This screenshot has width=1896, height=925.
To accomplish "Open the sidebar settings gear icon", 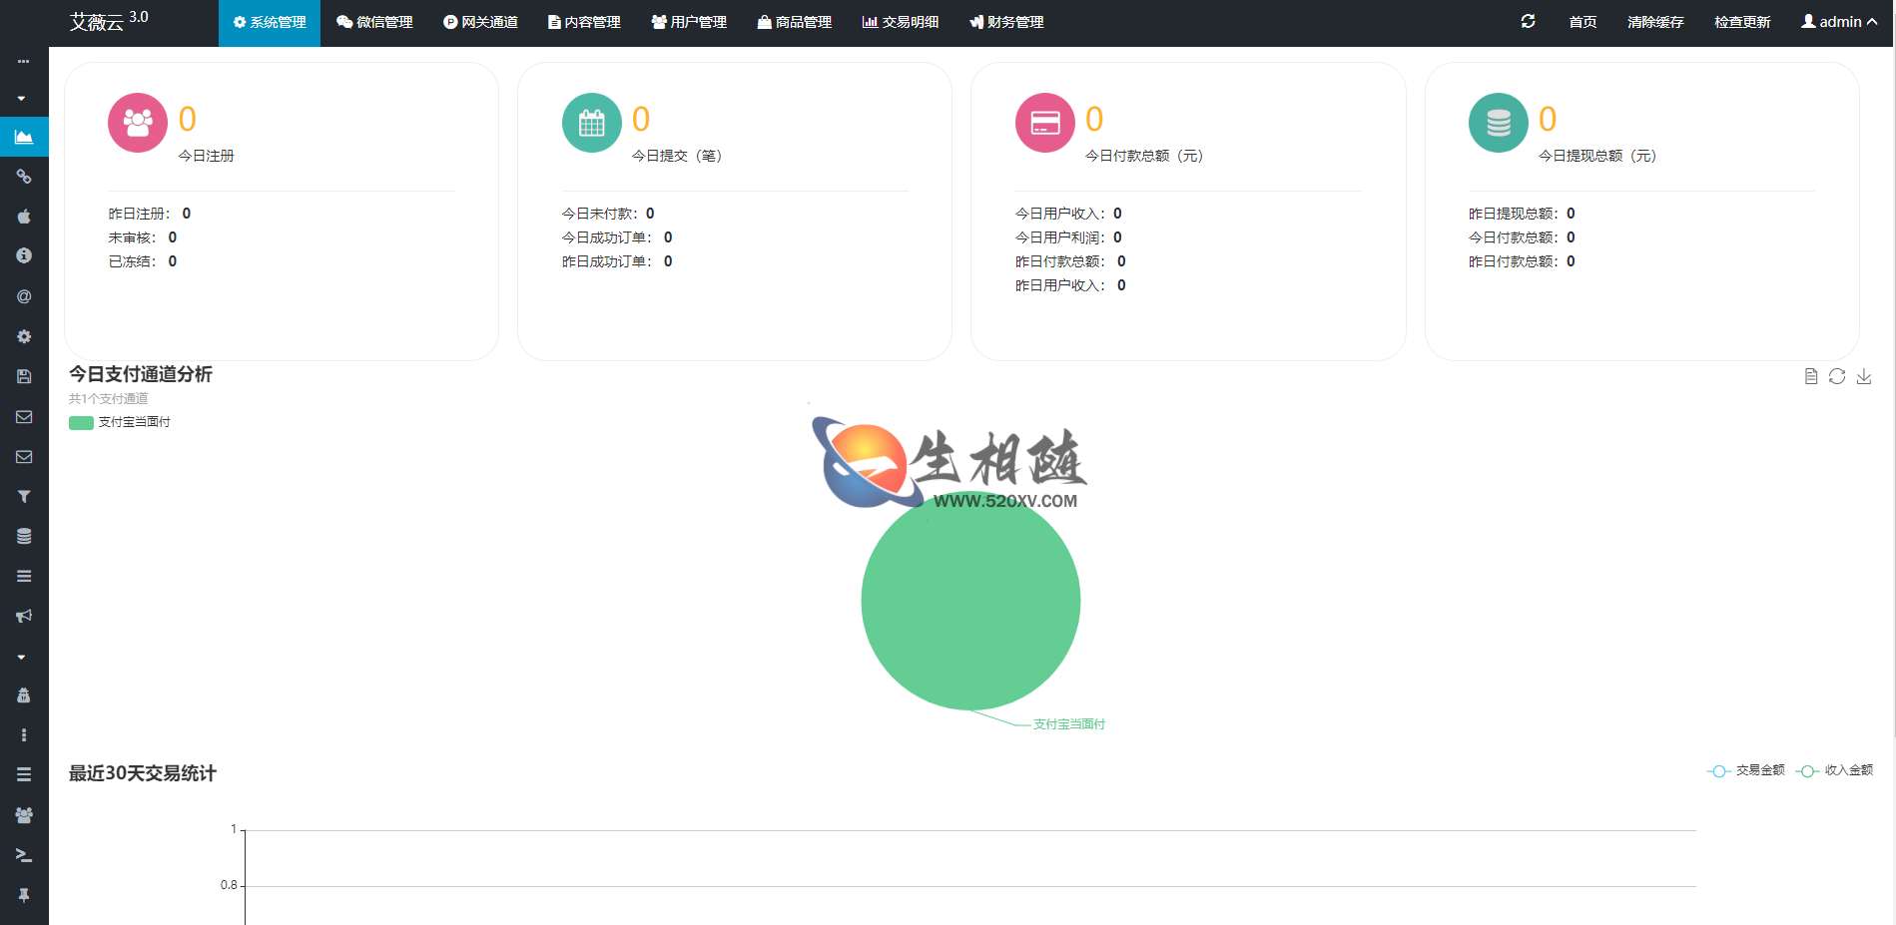I will click(24, 336).
